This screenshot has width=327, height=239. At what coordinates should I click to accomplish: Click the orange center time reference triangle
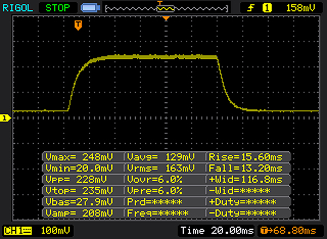pos(166,19)
